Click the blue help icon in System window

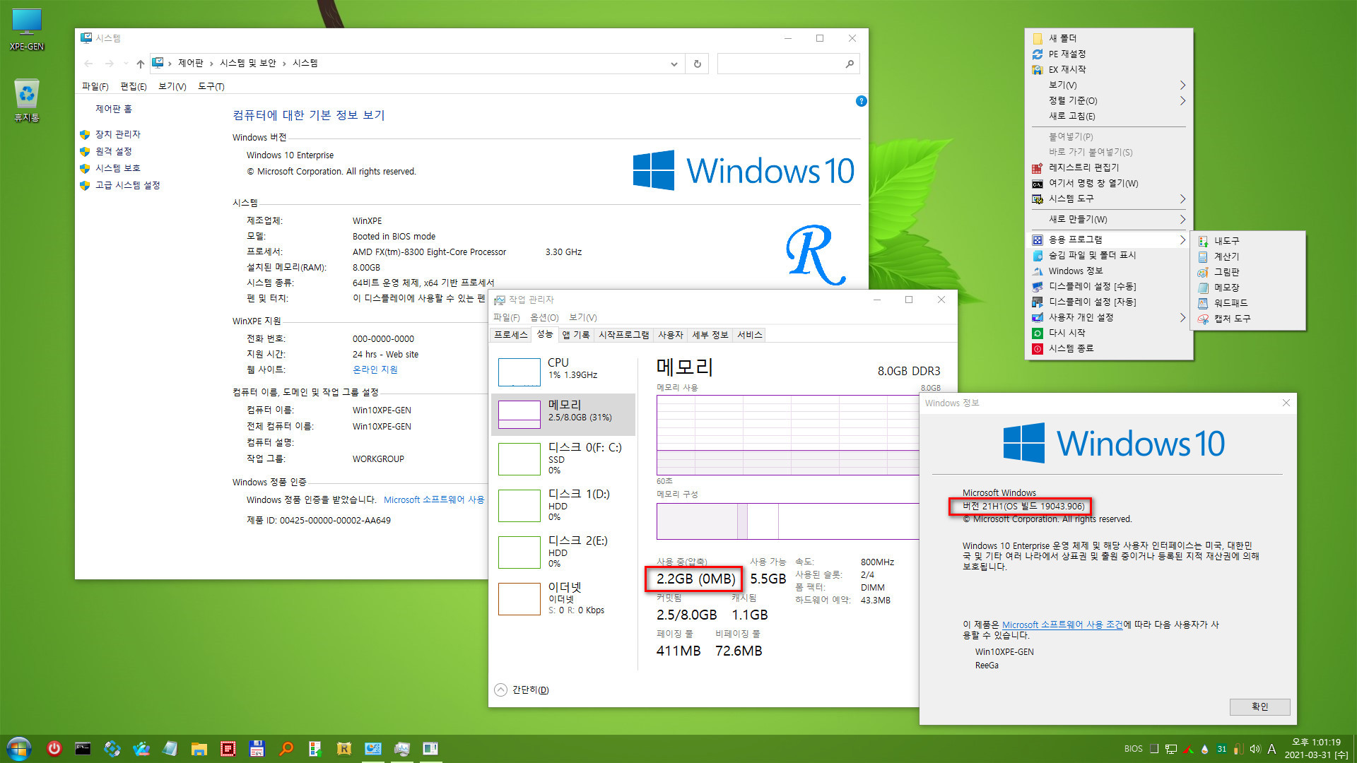point(861,101)
